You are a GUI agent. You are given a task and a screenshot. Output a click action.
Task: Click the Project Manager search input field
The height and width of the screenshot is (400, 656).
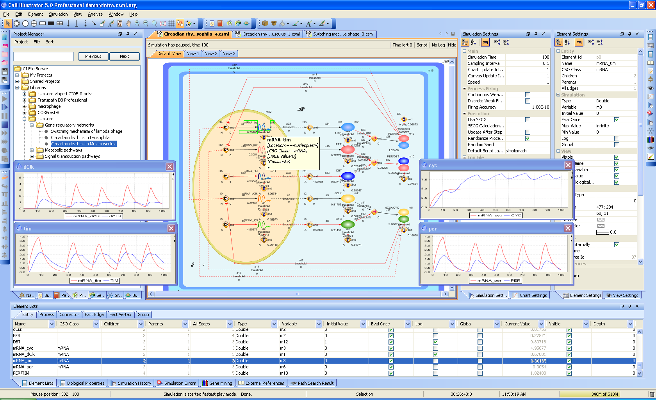(x=43, y=57)
